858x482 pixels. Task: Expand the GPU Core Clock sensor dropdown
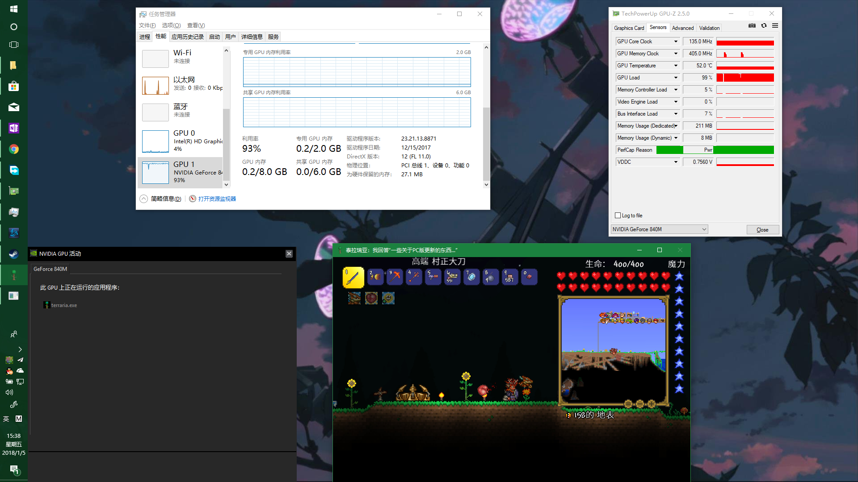pos(676,42)
